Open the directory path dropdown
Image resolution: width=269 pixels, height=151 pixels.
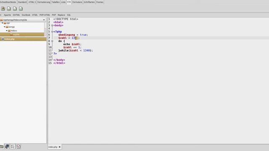click(x=44, y=20)
